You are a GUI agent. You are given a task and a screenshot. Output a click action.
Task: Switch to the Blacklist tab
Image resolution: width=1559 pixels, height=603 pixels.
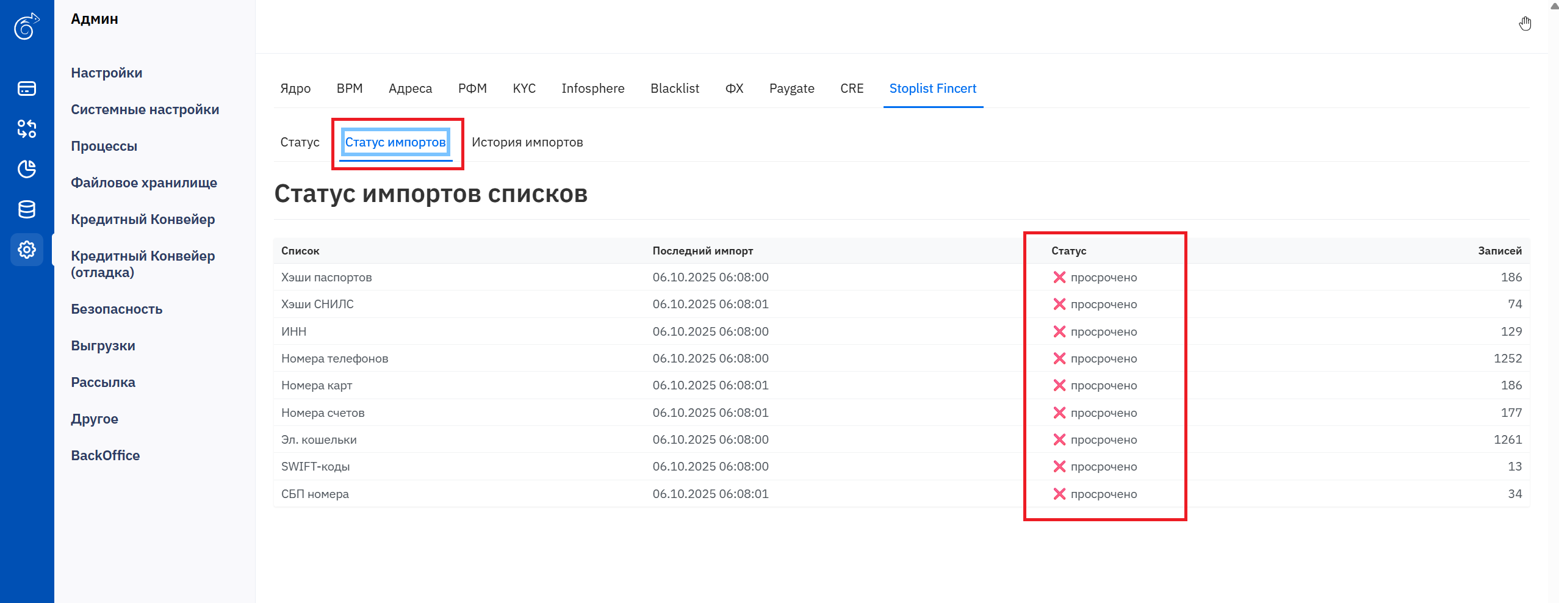pyautogui.click(x=674, y=88)
